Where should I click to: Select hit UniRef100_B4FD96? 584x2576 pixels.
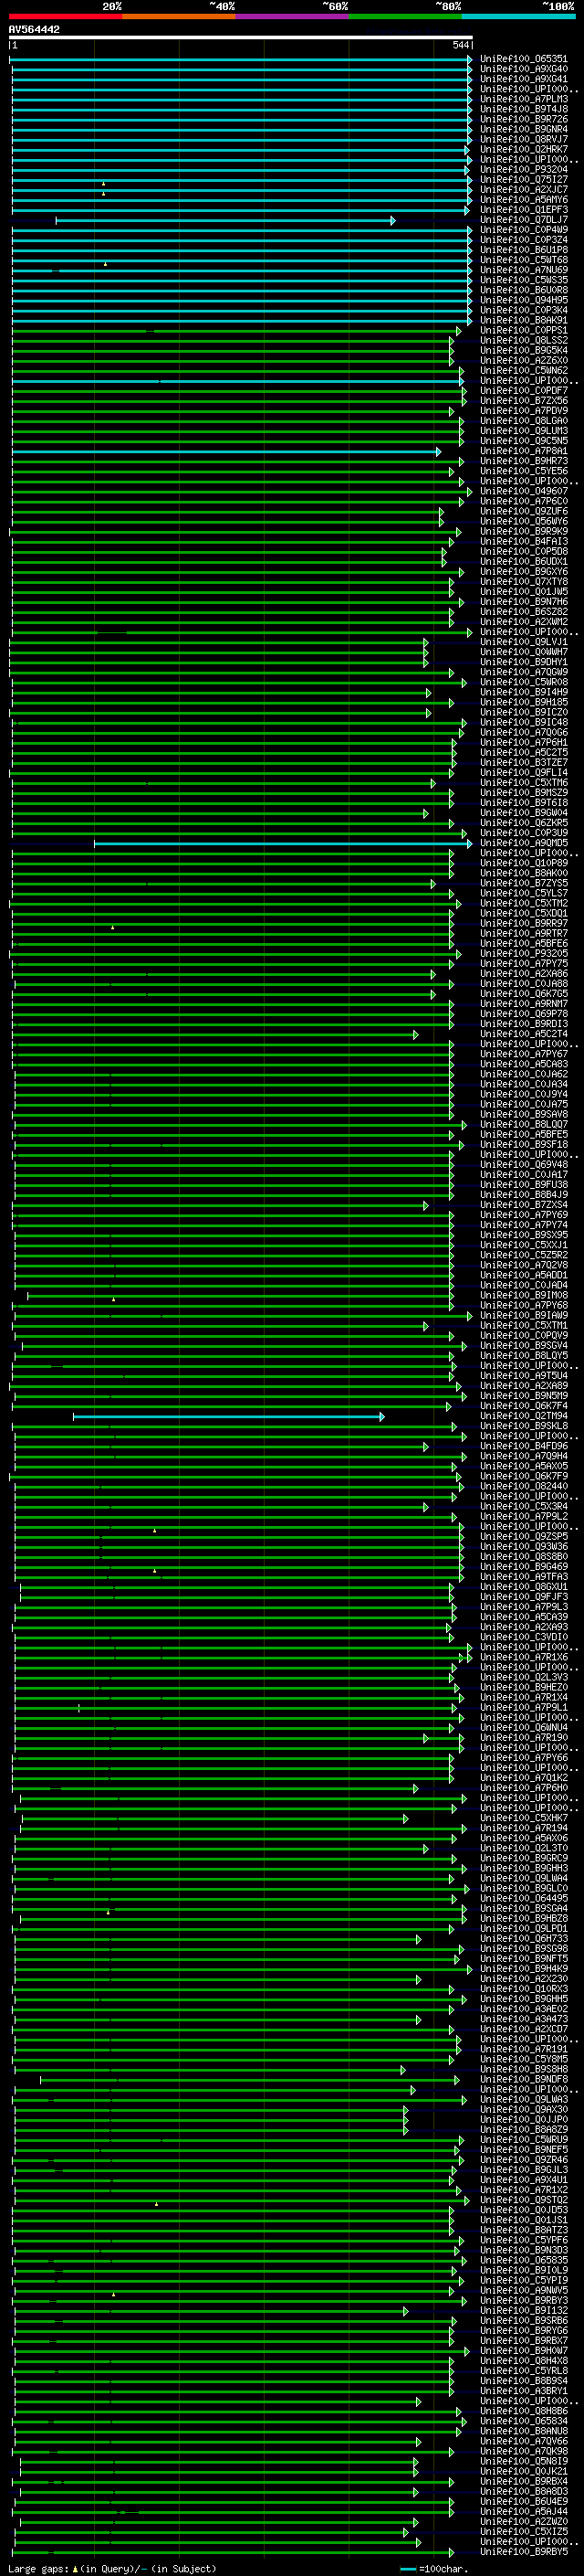pos(523,1446)
